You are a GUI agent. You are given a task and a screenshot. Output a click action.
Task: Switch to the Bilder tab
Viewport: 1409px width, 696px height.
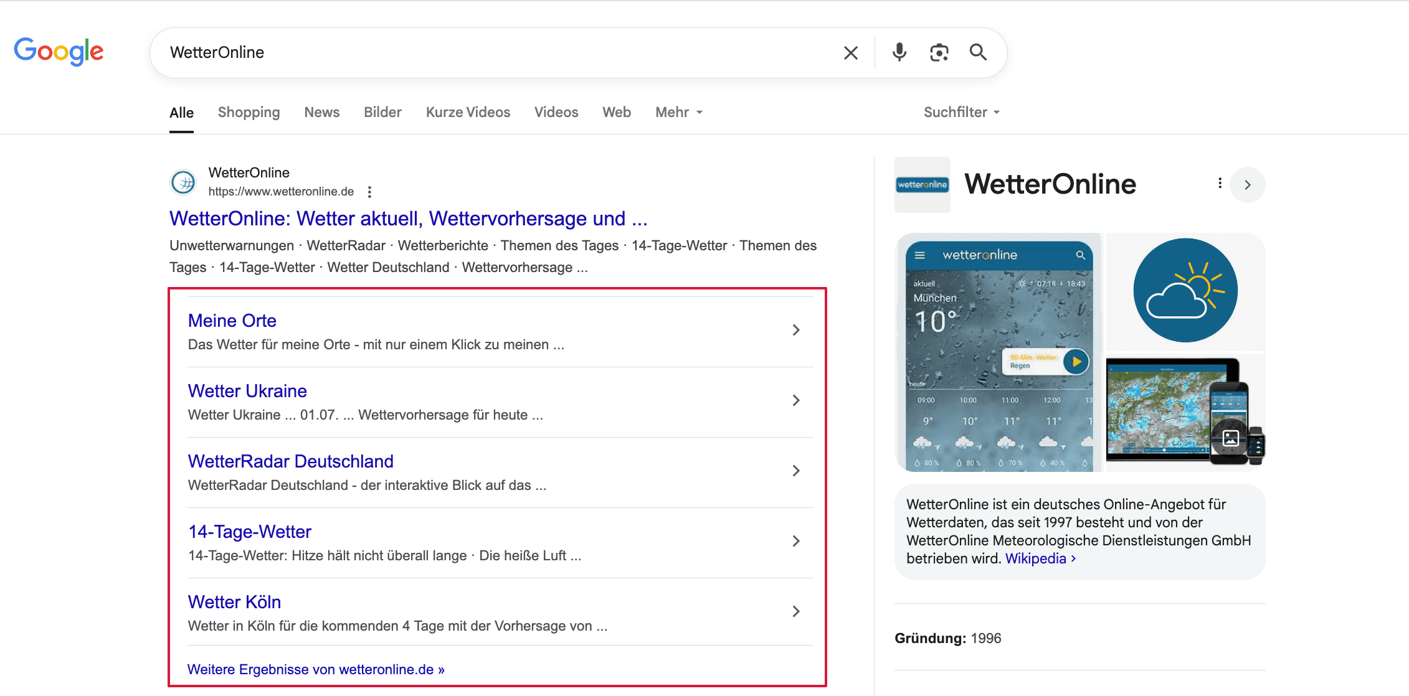click(382, 113)
